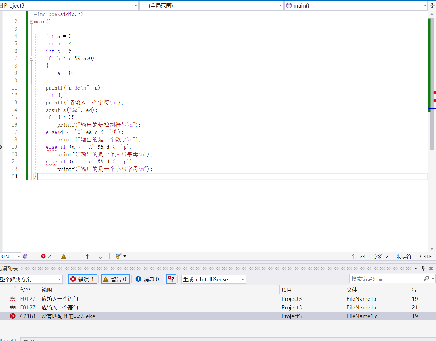The width and height of the screenshot is (436, 341).
Task: Collapse the main() function outline
Action: [31, 22]
